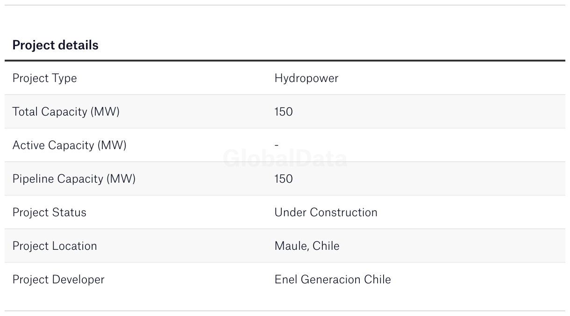570x316 pixels.
Task: Select the Total Capacity (MW) label
Action: (66, 112)
